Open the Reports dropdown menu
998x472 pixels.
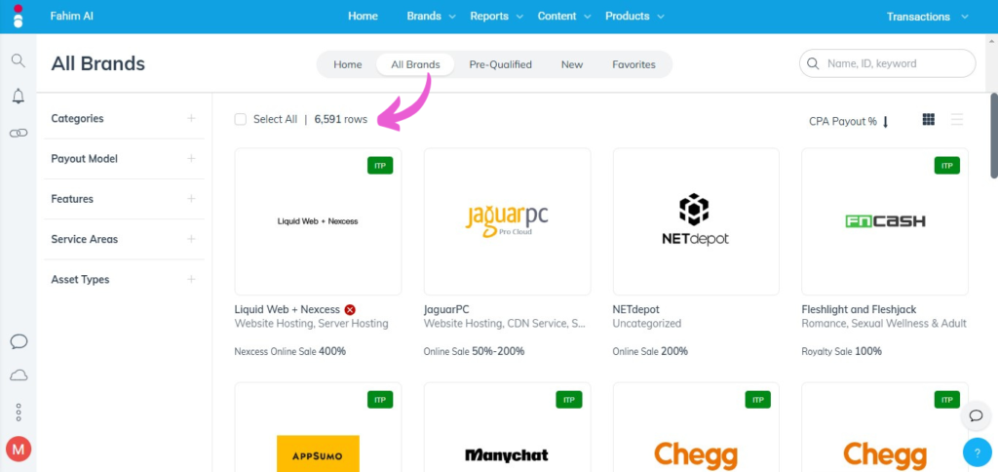(496, 17)
